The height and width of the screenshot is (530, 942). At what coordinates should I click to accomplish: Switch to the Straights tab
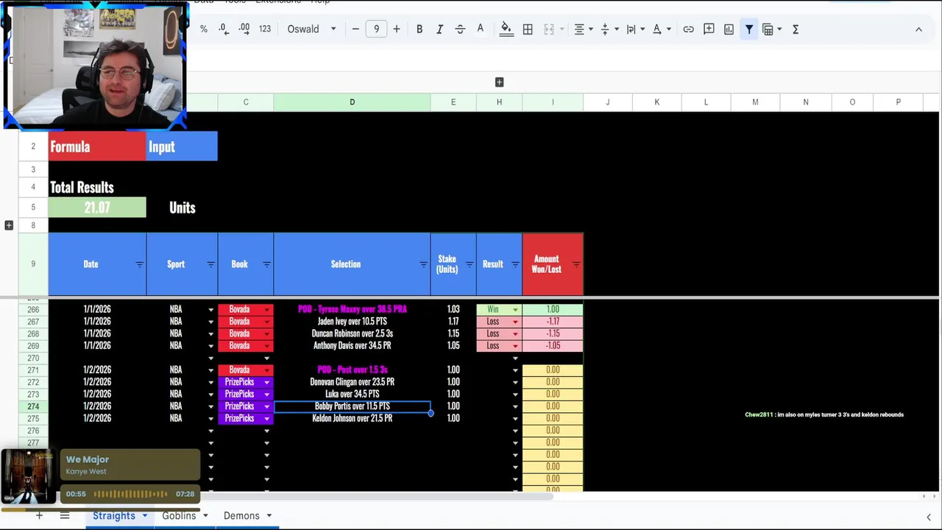coord(113,516)
